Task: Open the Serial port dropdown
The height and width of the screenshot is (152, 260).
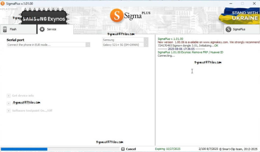Action: pyautogui.click(x=88, y=45)
